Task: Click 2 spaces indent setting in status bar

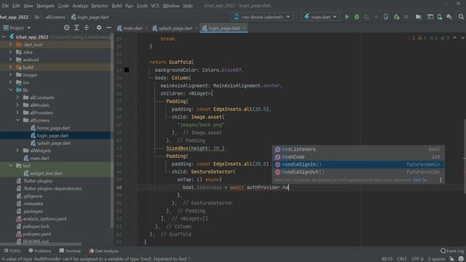Action: tap(436, 259)
